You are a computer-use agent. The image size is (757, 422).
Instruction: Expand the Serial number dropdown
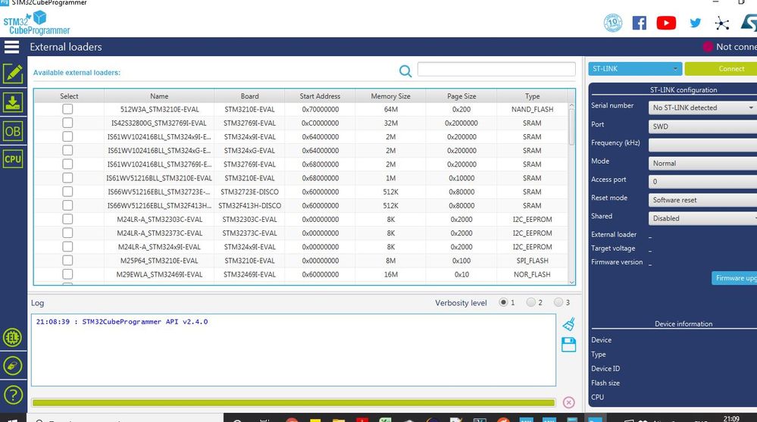pyautogui.click(x=702, y=108)
